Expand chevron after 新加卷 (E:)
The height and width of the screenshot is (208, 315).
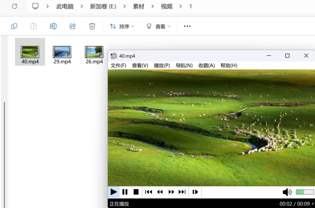125,6
